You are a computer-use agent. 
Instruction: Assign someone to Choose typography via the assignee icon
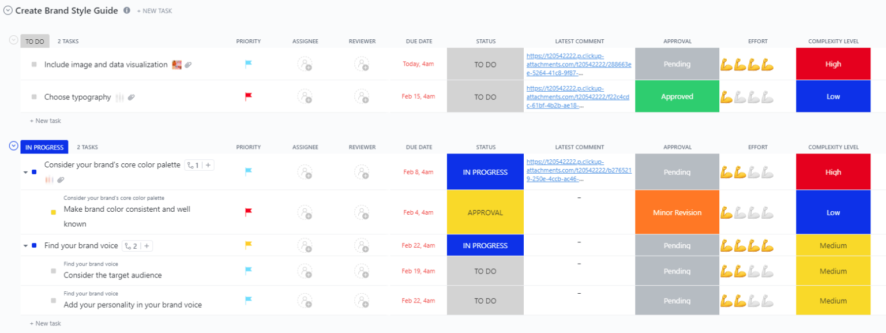coord(305,96)
